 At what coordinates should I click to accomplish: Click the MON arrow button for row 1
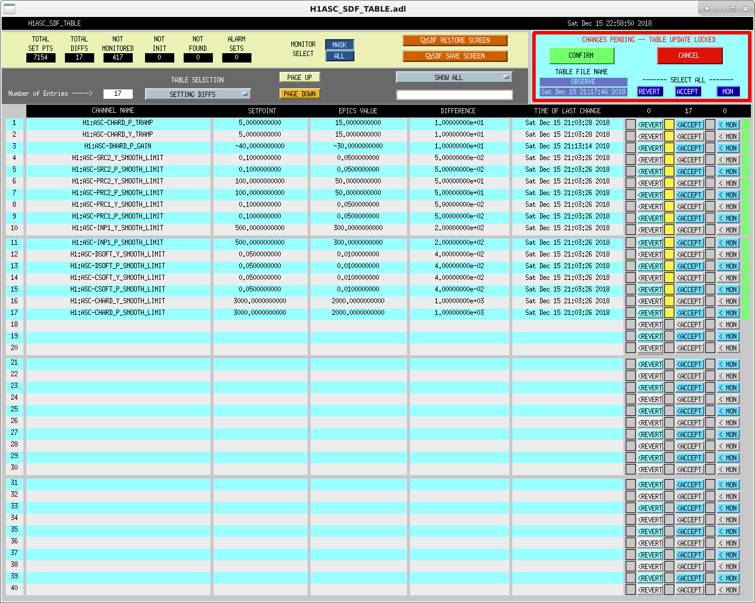729,124
